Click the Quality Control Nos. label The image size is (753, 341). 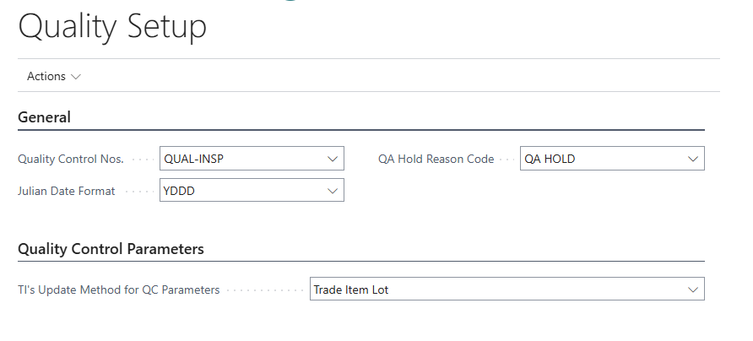click(71, 159)
